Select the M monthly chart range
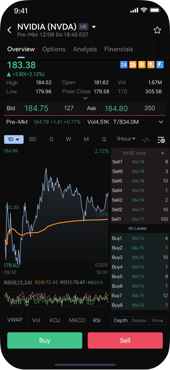This screenshot has width=170, height=370. [86, 139]
